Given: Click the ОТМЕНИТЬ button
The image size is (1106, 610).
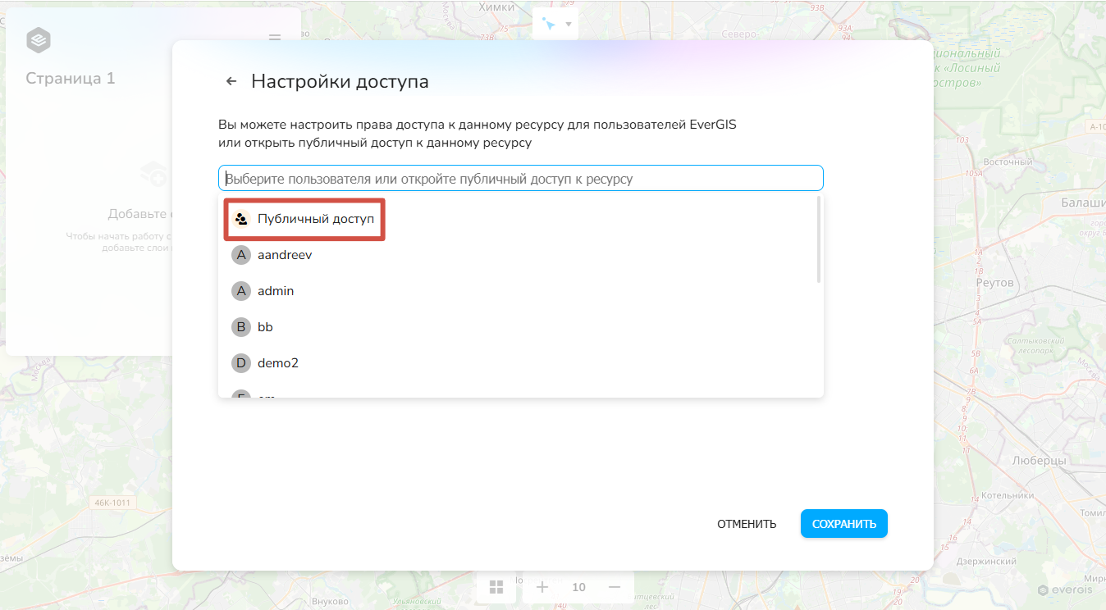Looking at the screenshot, I should 747,524.
